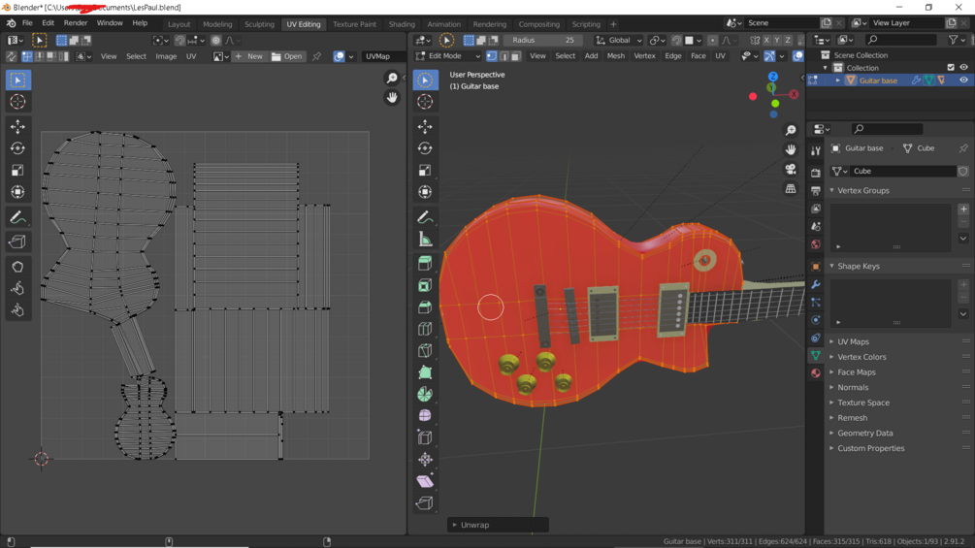Expand the Vertex Colors panel
This screenshot has height=548, width=975.
click(861, 357)
